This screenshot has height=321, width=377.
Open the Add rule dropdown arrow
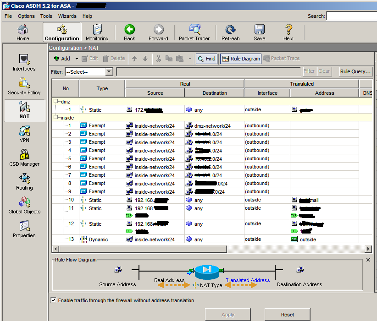[x=77, y=59]
